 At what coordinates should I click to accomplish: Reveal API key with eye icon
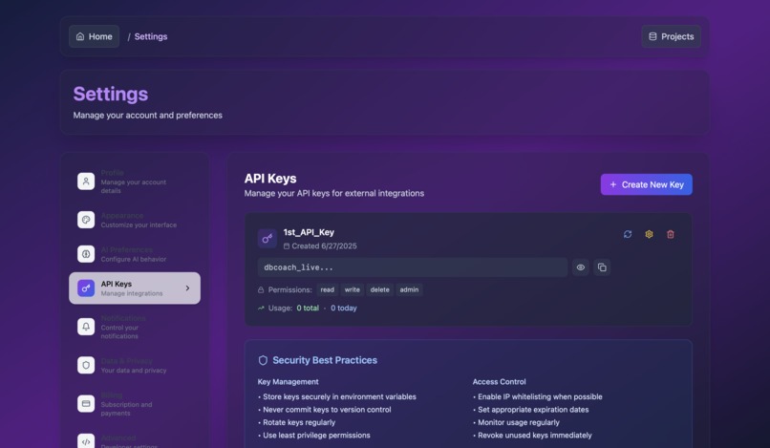581,267
